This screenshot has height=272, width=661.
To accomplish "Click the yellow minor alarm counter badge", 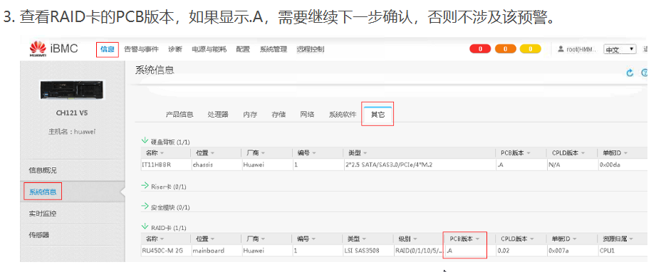I will [531, 49].
